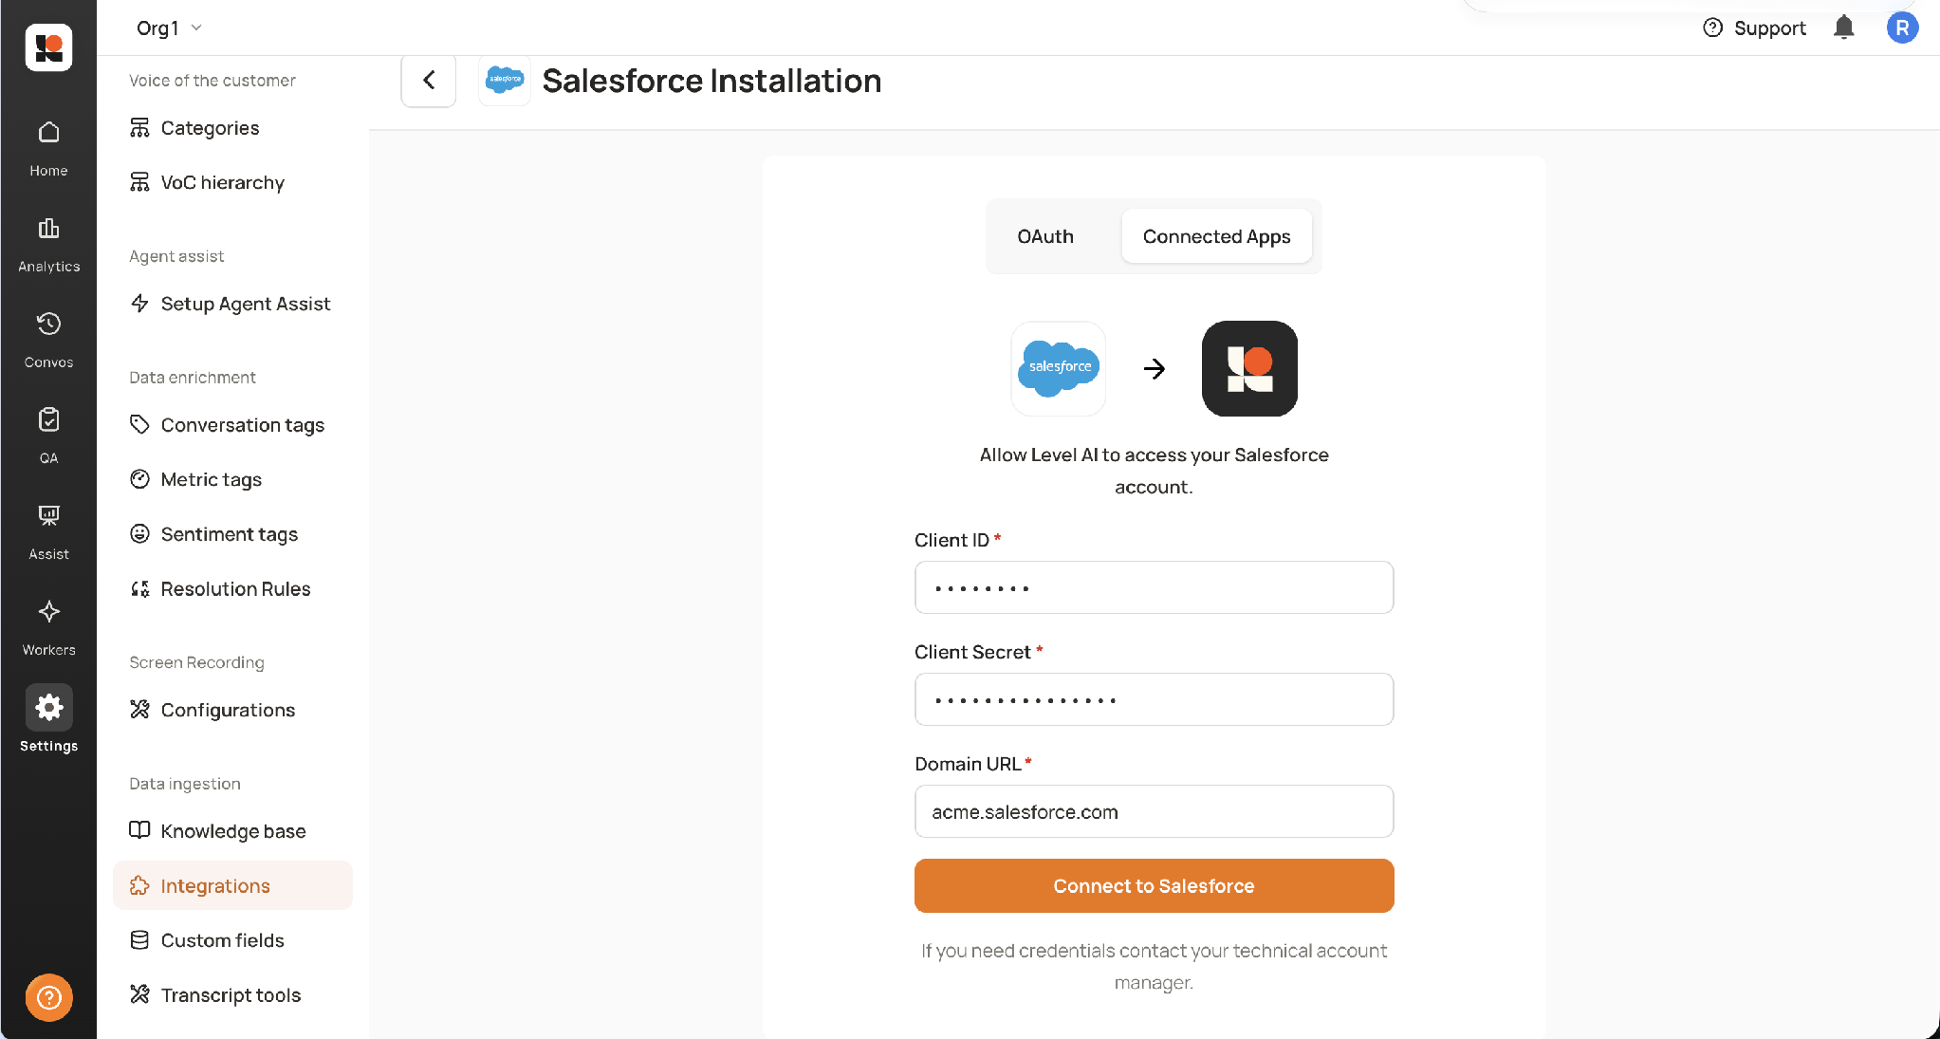The image size is (1940, 1039).
Task: Open the Workers section
Action: (48, 628)
